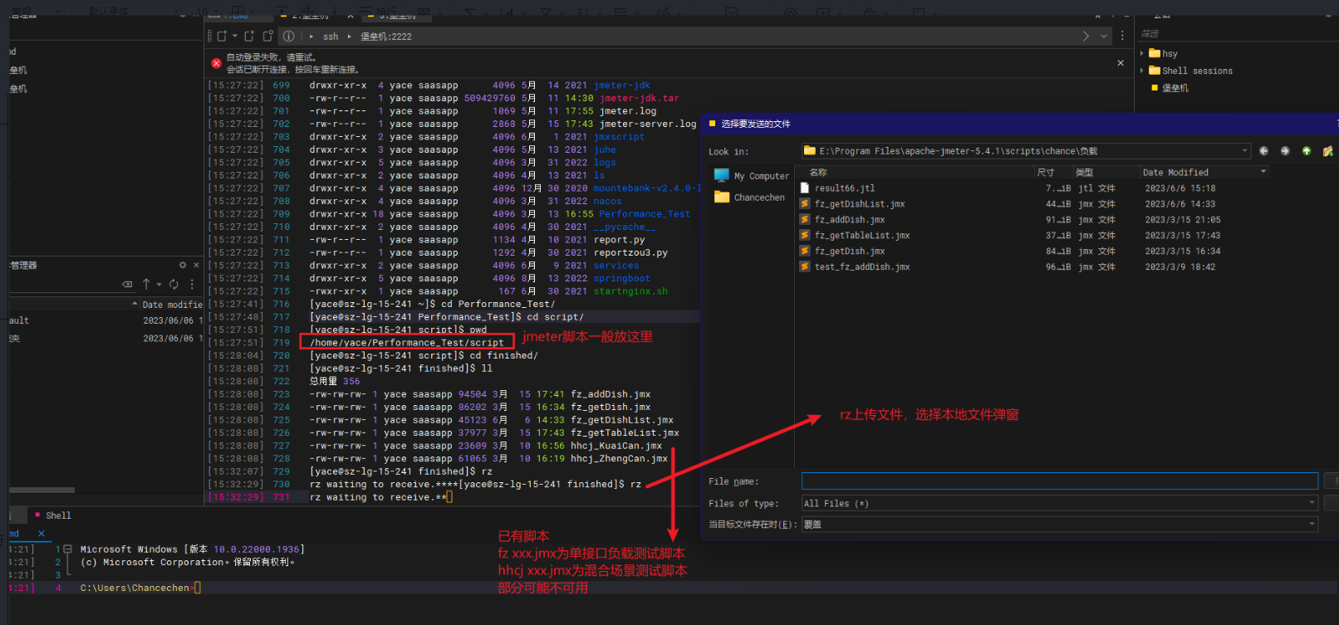Viewport: 1339px width, 625px height.
Task: Click the startnginx.sh filename in the terminal
Action: click(630, 291)
